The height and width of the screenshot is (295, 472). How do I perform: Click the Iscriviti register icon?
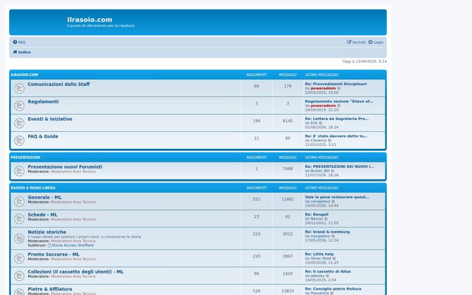(x=349, y=42)
